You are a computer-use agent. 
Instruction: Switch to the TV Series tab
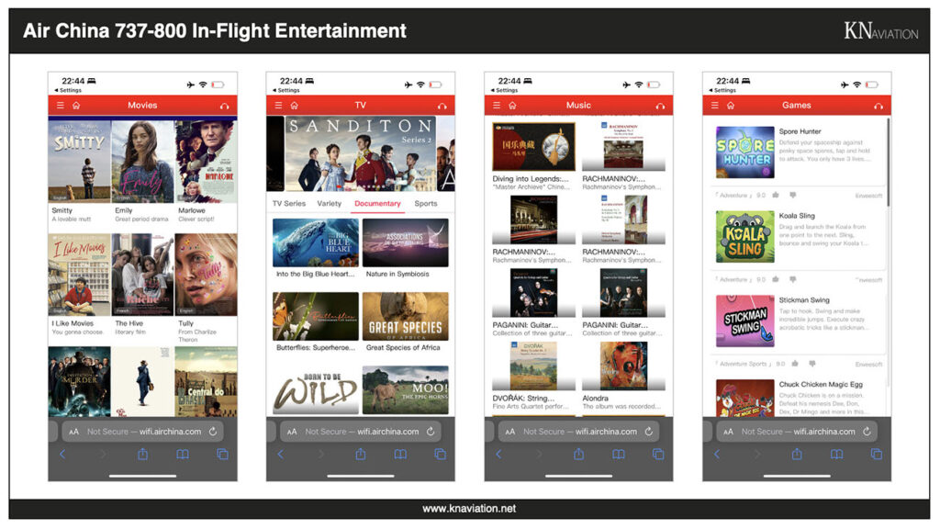click(289, 204)
